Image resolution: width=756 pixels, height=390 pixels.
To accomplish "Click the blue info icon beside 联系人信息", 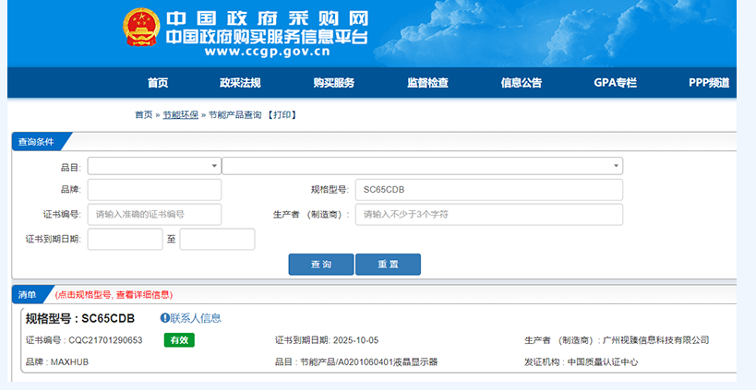I will coord(165,318).
